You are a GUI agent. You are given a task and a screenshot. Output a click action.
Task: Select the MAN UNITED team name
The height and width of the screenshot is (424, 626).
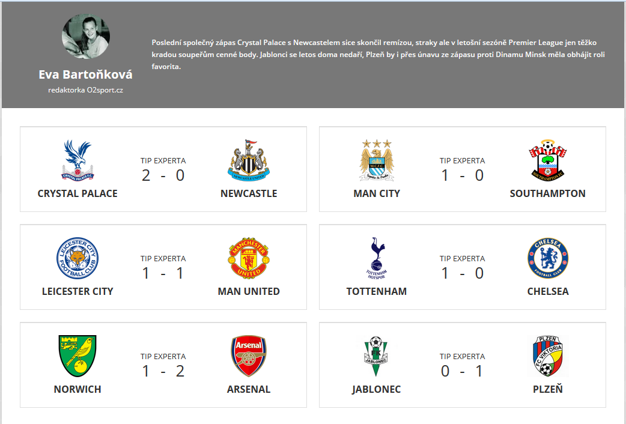click(249, 291)
